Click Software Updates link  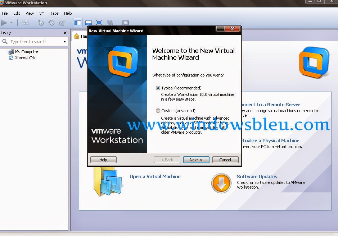tap(257, 176)
